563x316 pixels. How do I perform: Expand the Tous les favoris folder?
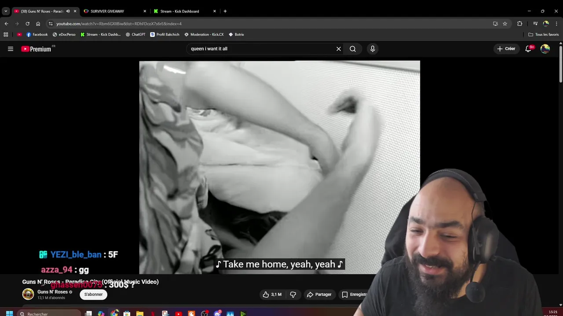click(x=544, y=34)
